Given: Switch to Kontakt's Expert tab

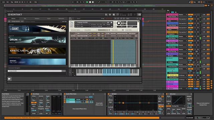Looking at the screenshot, I should [49, 19].
